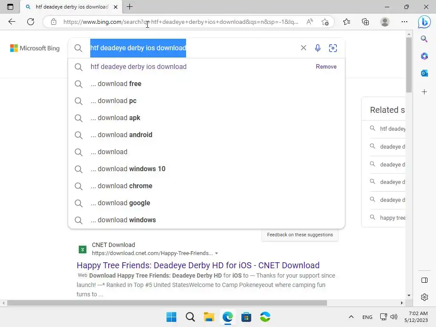Click the vertical page scrollbar thumb
The width and height of the screenshot is (436, 327).
(x=409, y=65)
